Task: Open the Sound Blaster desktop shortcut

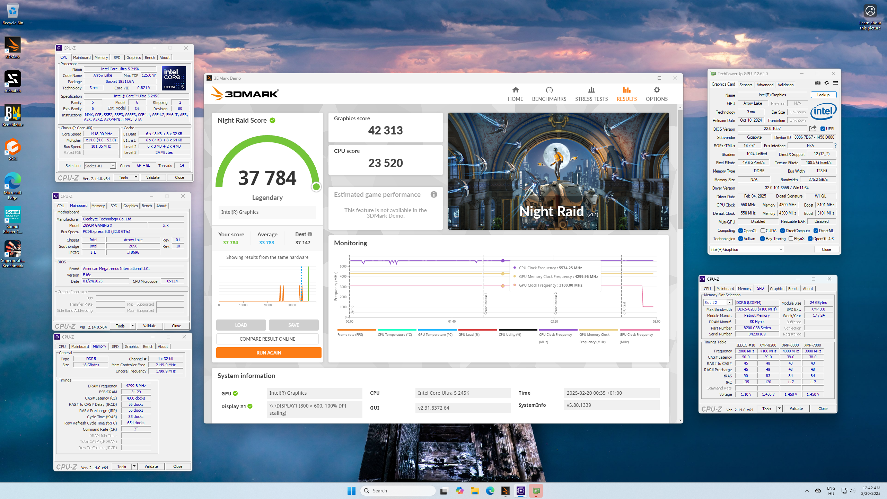Action: point(13,220)
